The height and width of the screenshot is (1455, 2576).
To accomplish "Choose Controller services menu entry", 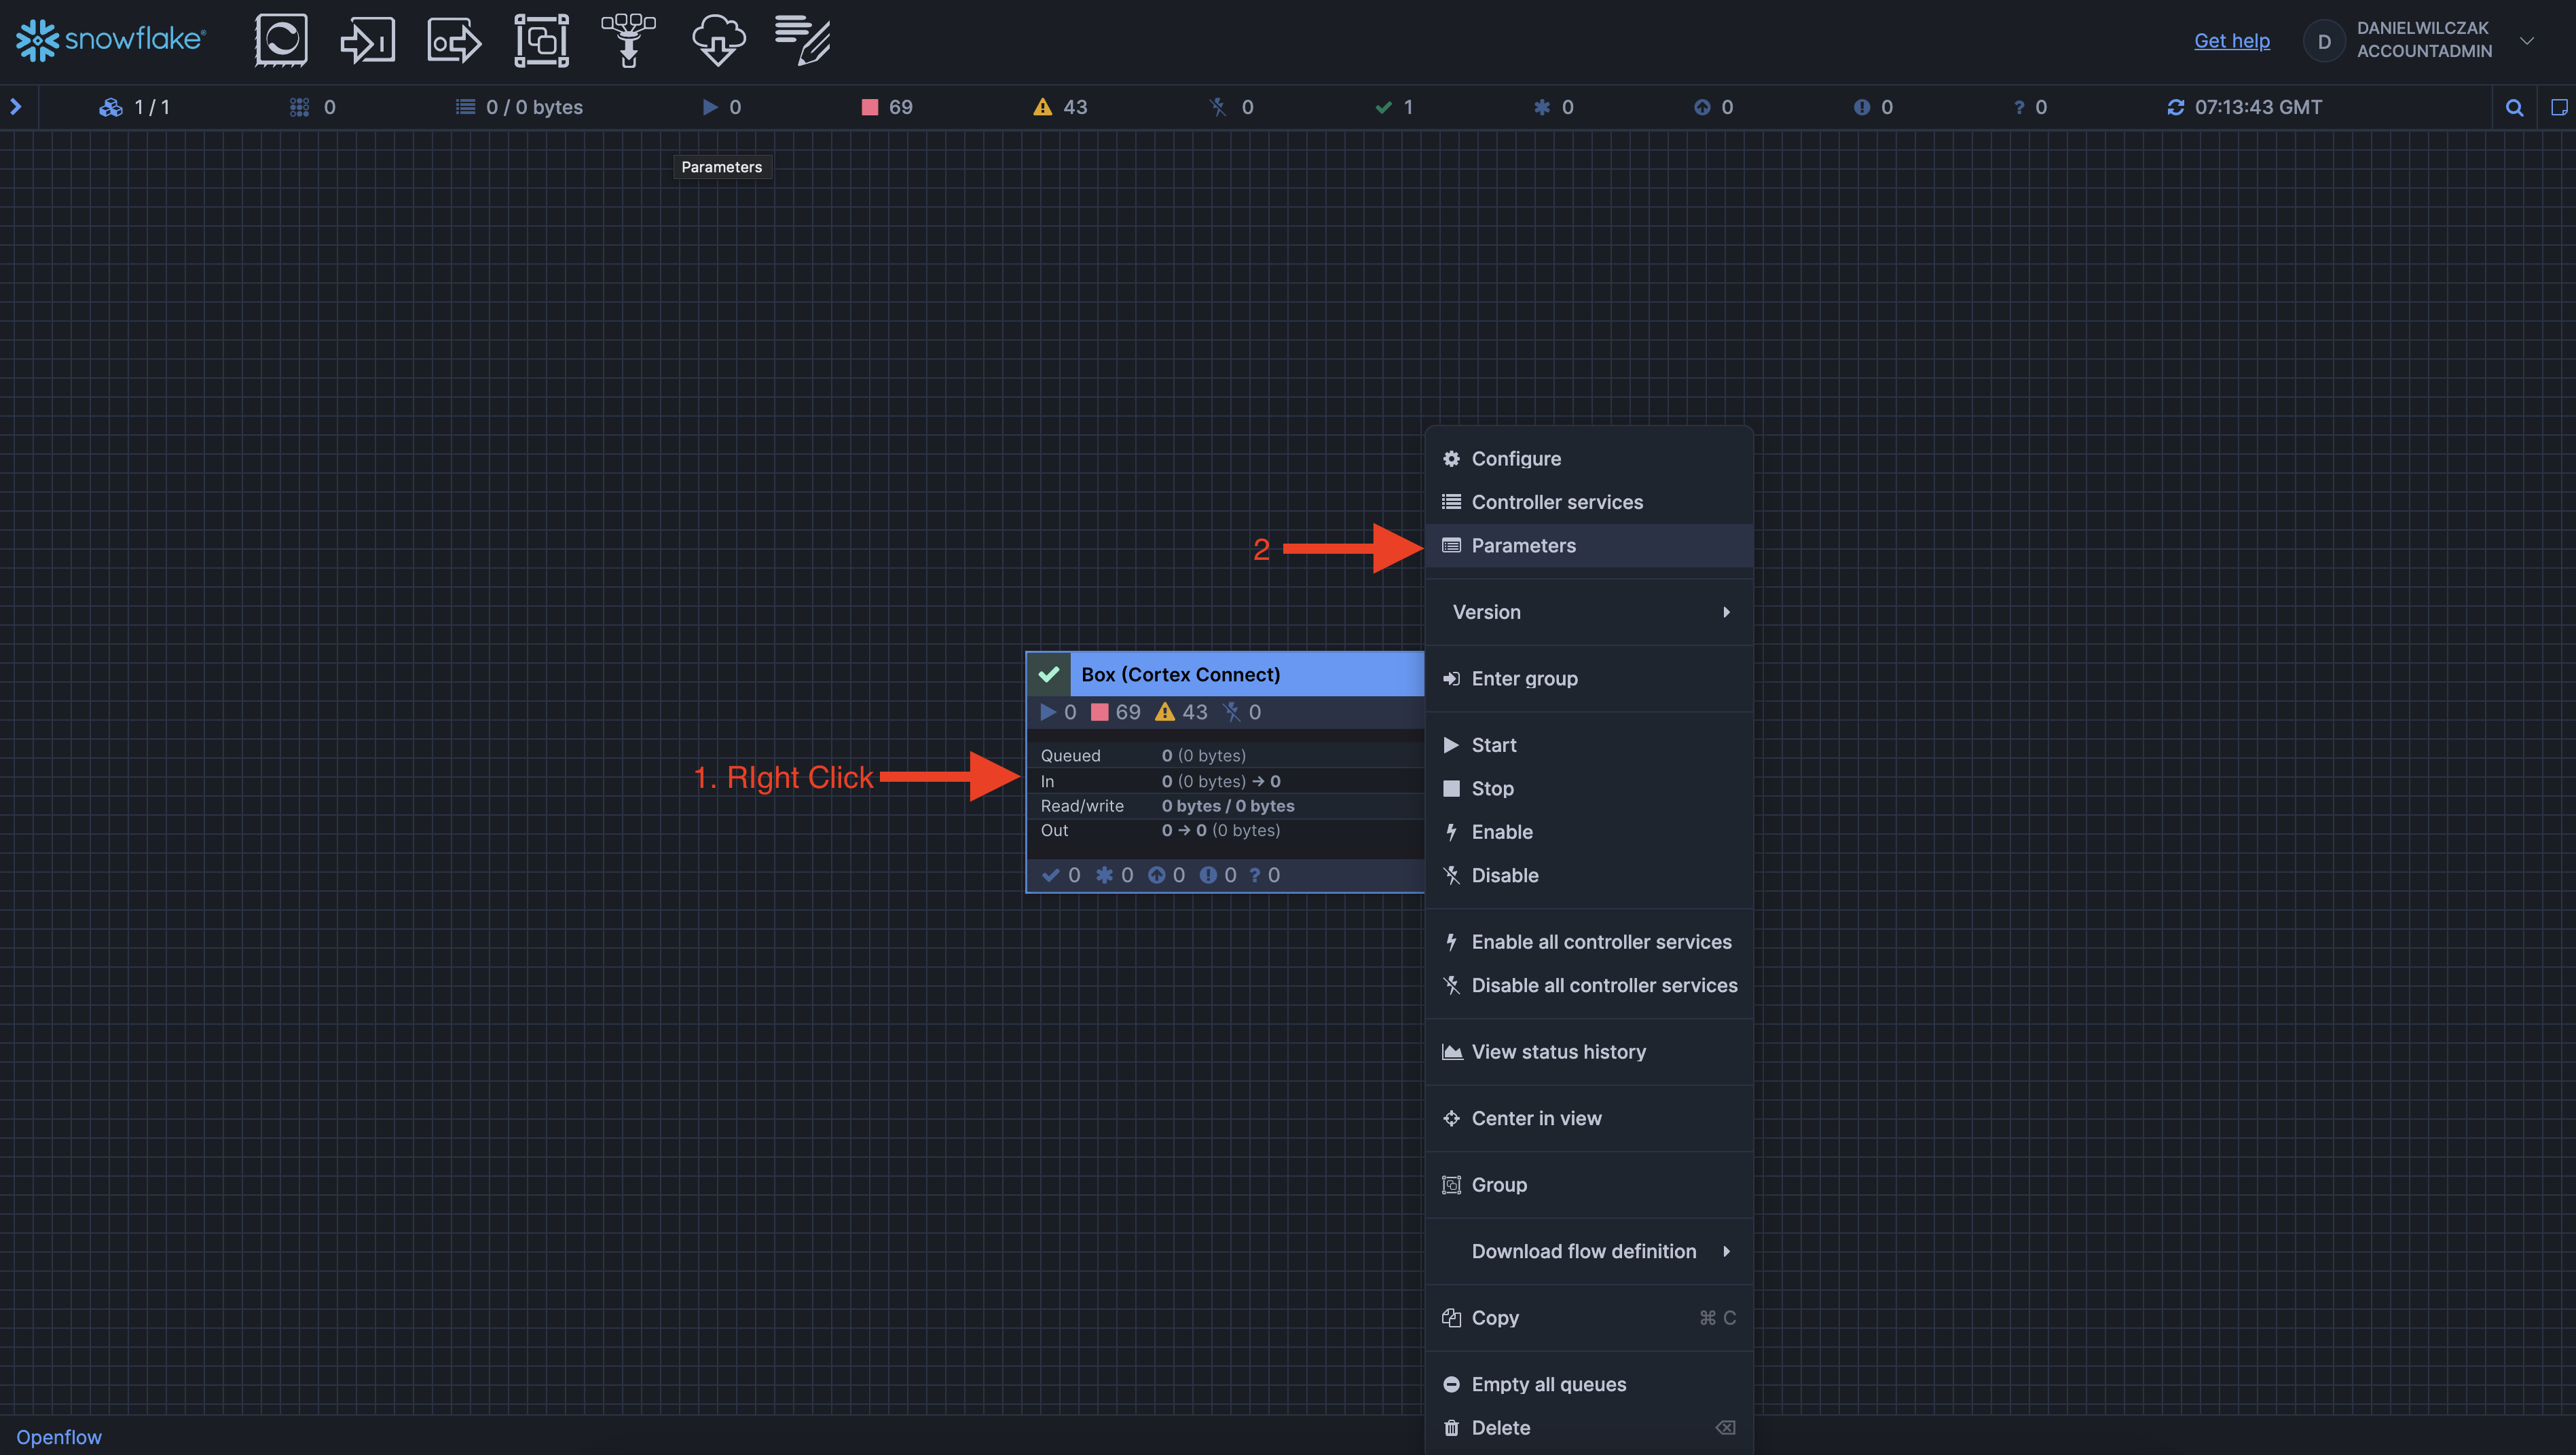I will tap(1556, 502).
